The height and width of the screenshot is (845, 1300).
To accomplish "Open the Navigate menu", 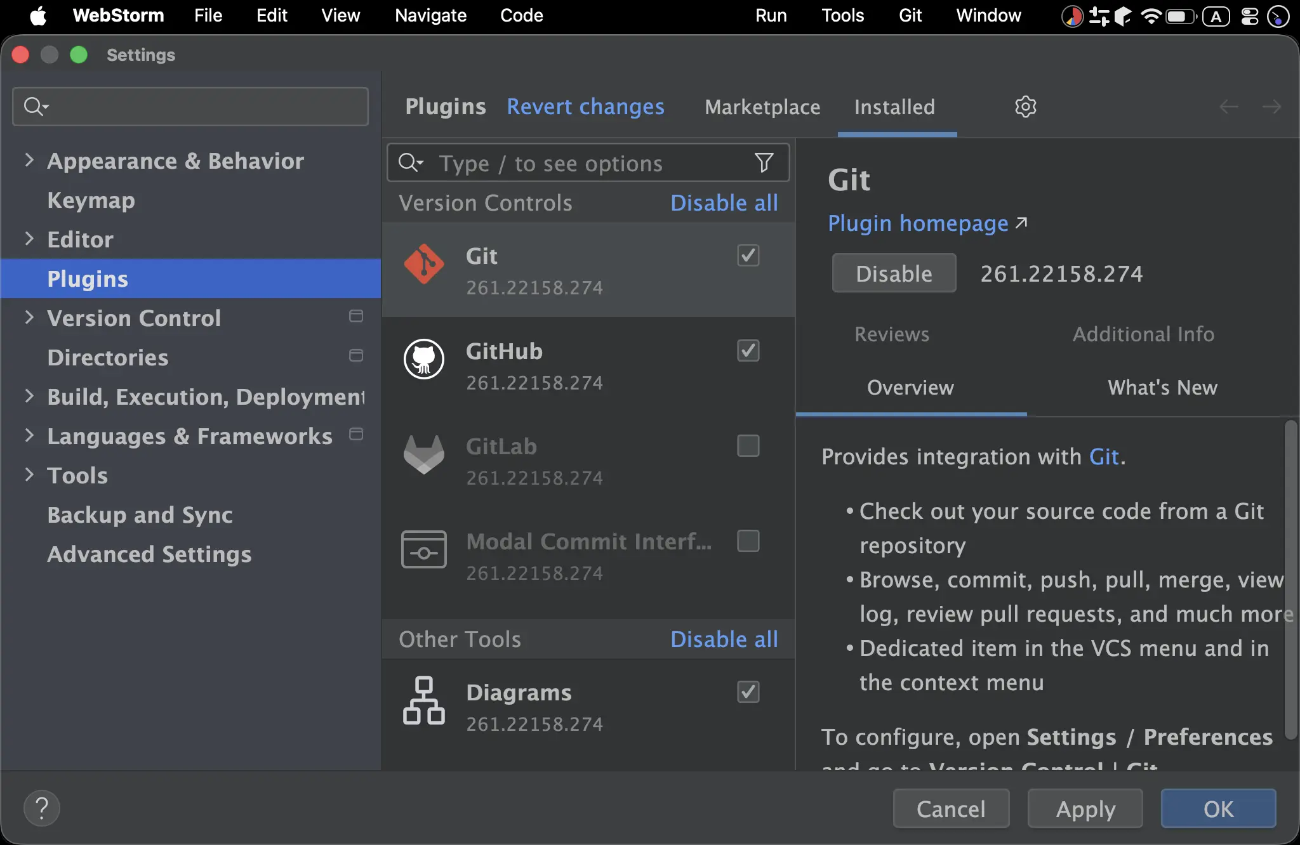I will coord(430,15).
